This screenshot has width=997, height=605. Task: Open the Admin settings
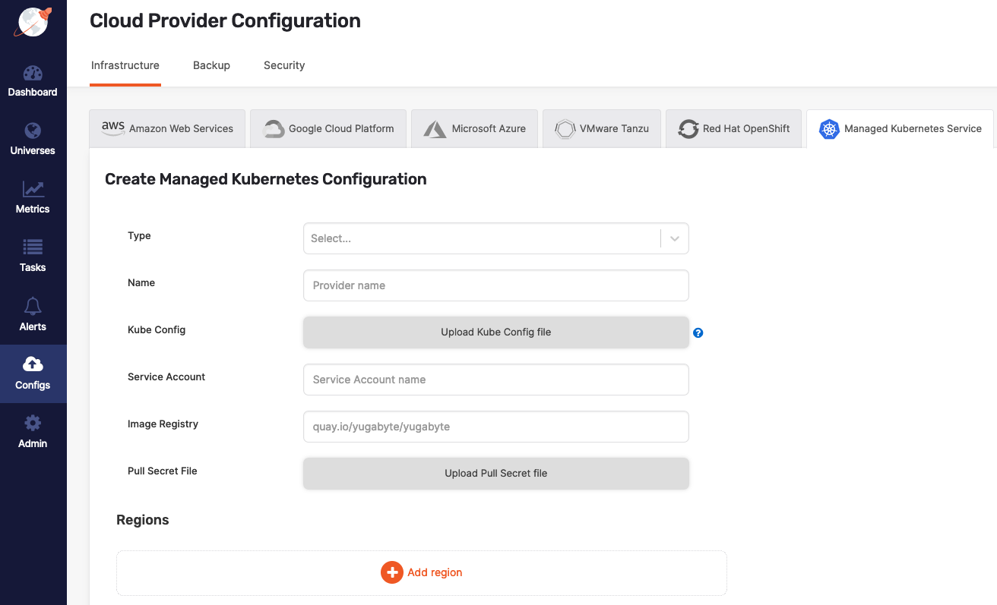[33, 431]
